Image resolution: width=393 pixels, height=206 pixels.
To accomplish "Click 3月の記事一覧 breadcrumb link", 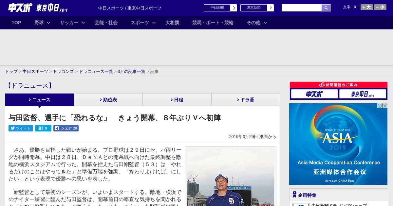I will (131, 72).
